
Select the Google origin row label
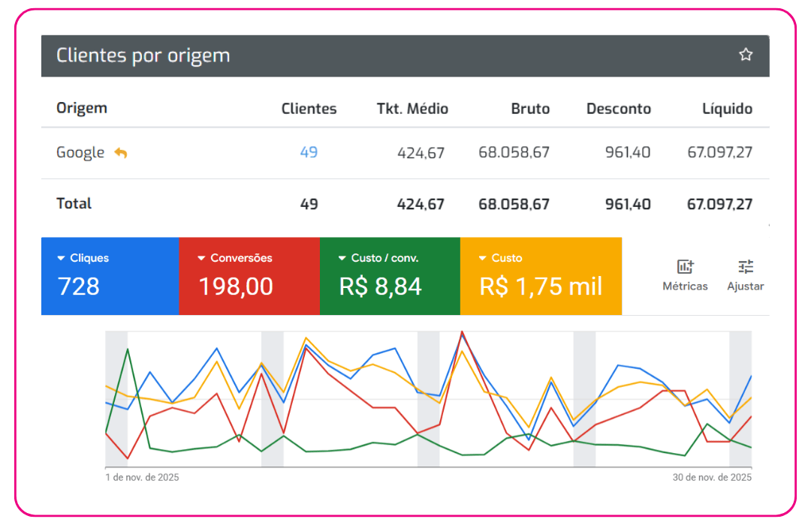(80, 152)
